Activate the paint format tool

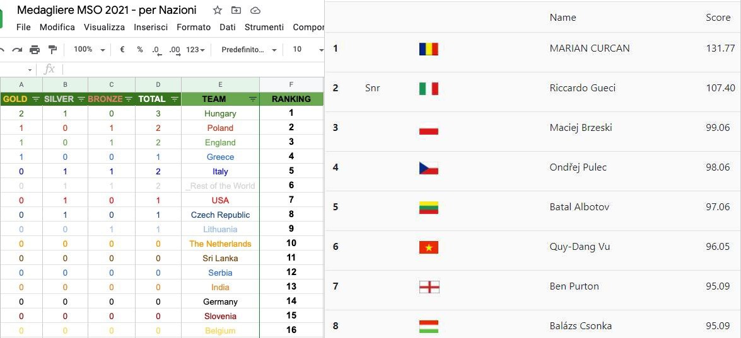[x=52, y=50]
